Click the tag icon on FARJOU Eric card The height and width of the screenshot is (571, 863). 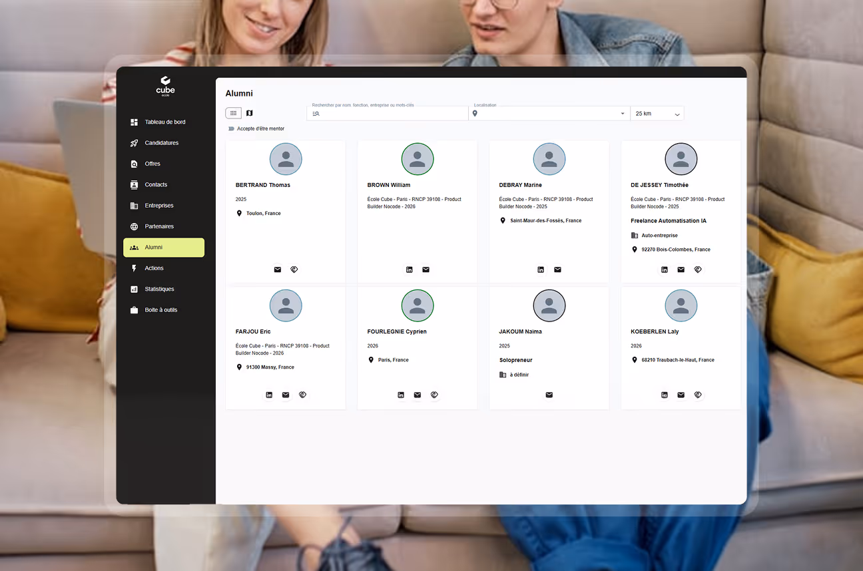click(302, 395)
